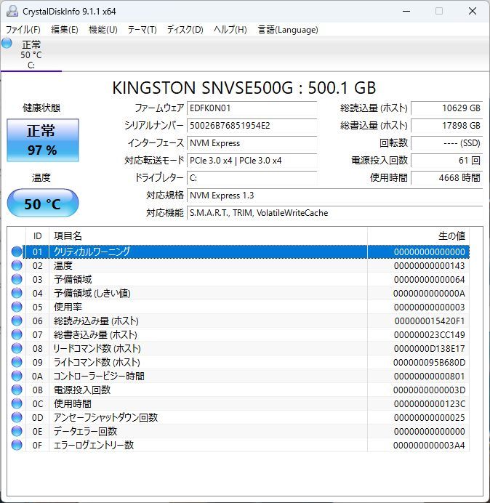Click the 50 °C temperature button
The width and height of the screenshot is (490, 503).
click(43, 204)
